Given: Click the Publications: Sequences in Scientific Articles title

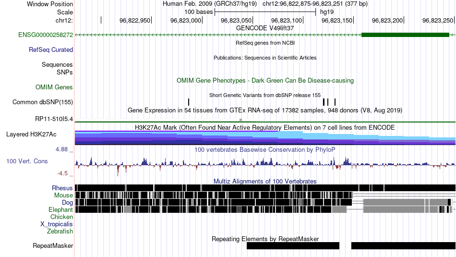Looking at the screenshot, I should click(265, 58).
